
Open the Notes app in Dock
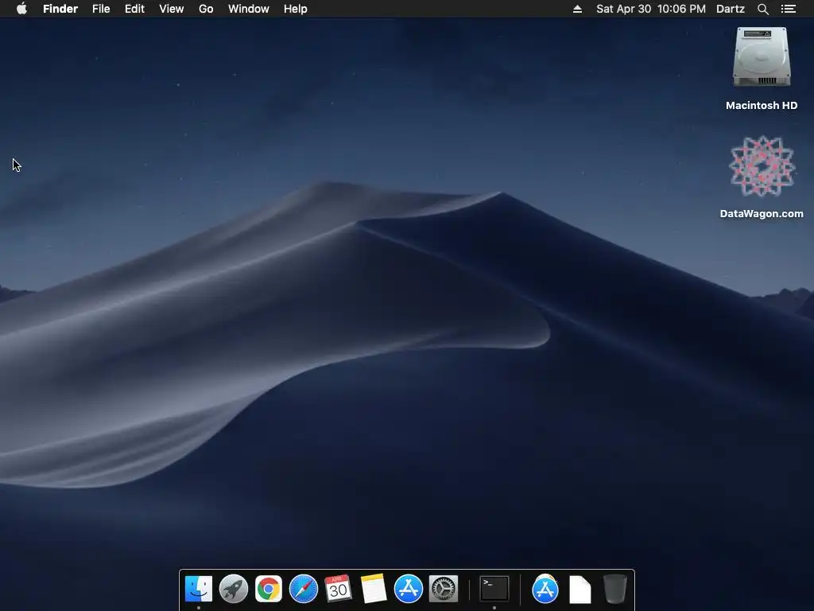pos(374,590)
